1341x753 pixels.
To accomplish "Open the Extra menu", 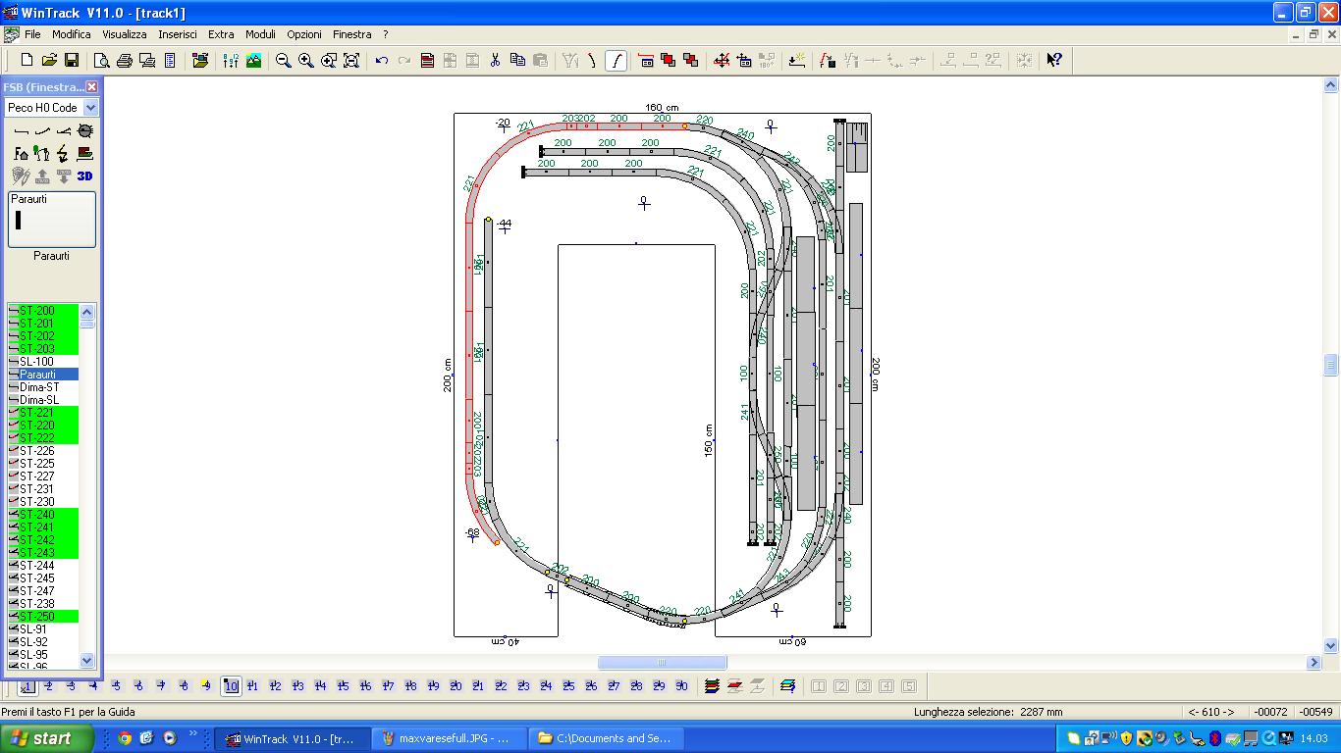I will click(x=221, y=34).
